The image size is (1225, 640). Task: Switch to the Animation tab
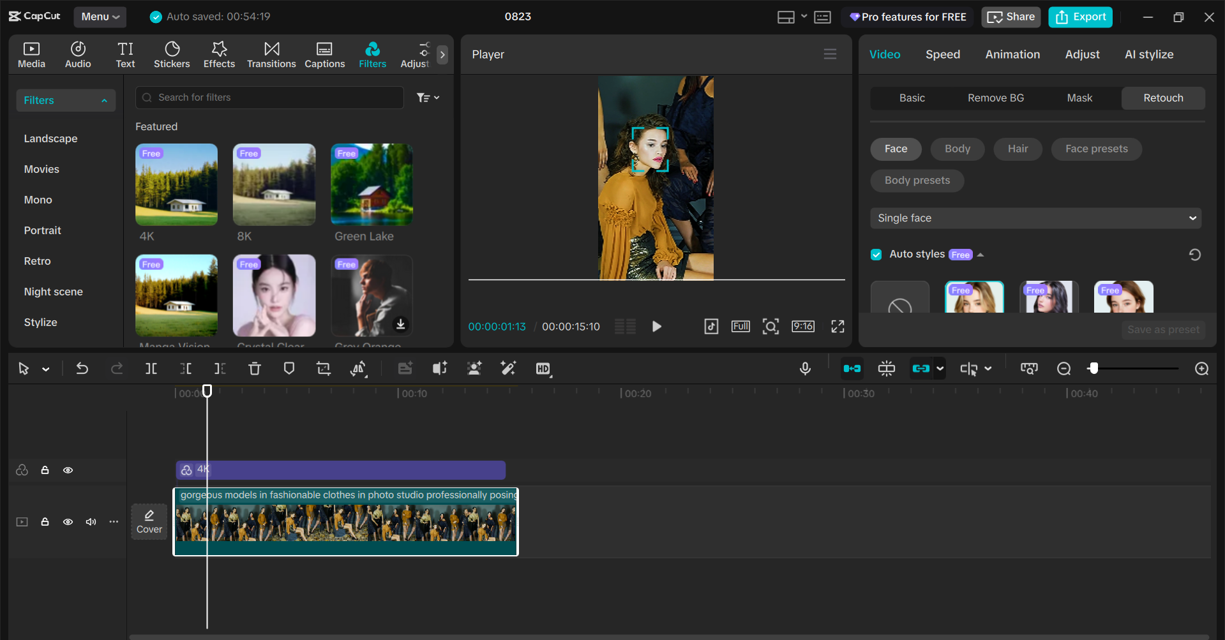pos(1012,54)
